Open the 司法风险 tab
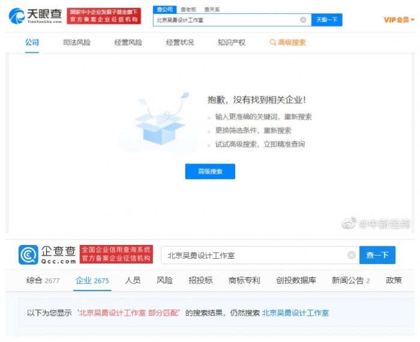 (x=77, y=43)
